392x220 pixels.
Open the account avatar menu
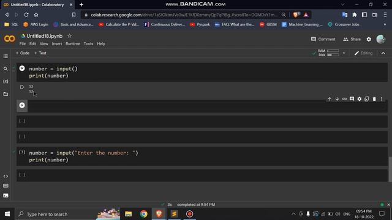tap(381, 39)
